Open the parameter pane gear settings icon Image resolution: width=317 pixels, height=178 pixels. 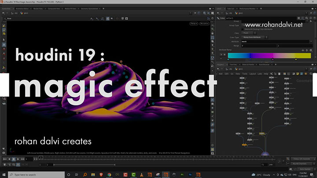pos(299,18)
